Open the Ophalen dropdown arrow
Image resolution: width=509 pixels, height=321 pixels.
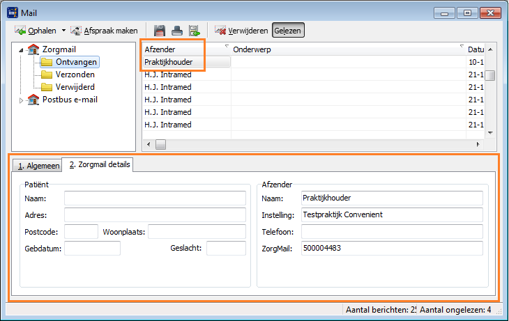[x=63, y=31]
